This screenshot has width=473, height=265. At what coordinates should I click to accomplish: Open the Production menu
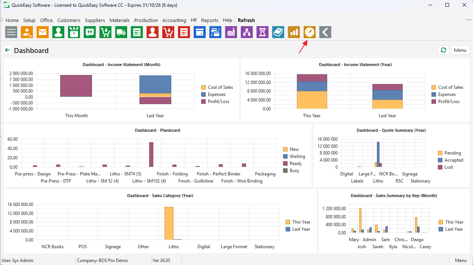(x=146, y=20)
